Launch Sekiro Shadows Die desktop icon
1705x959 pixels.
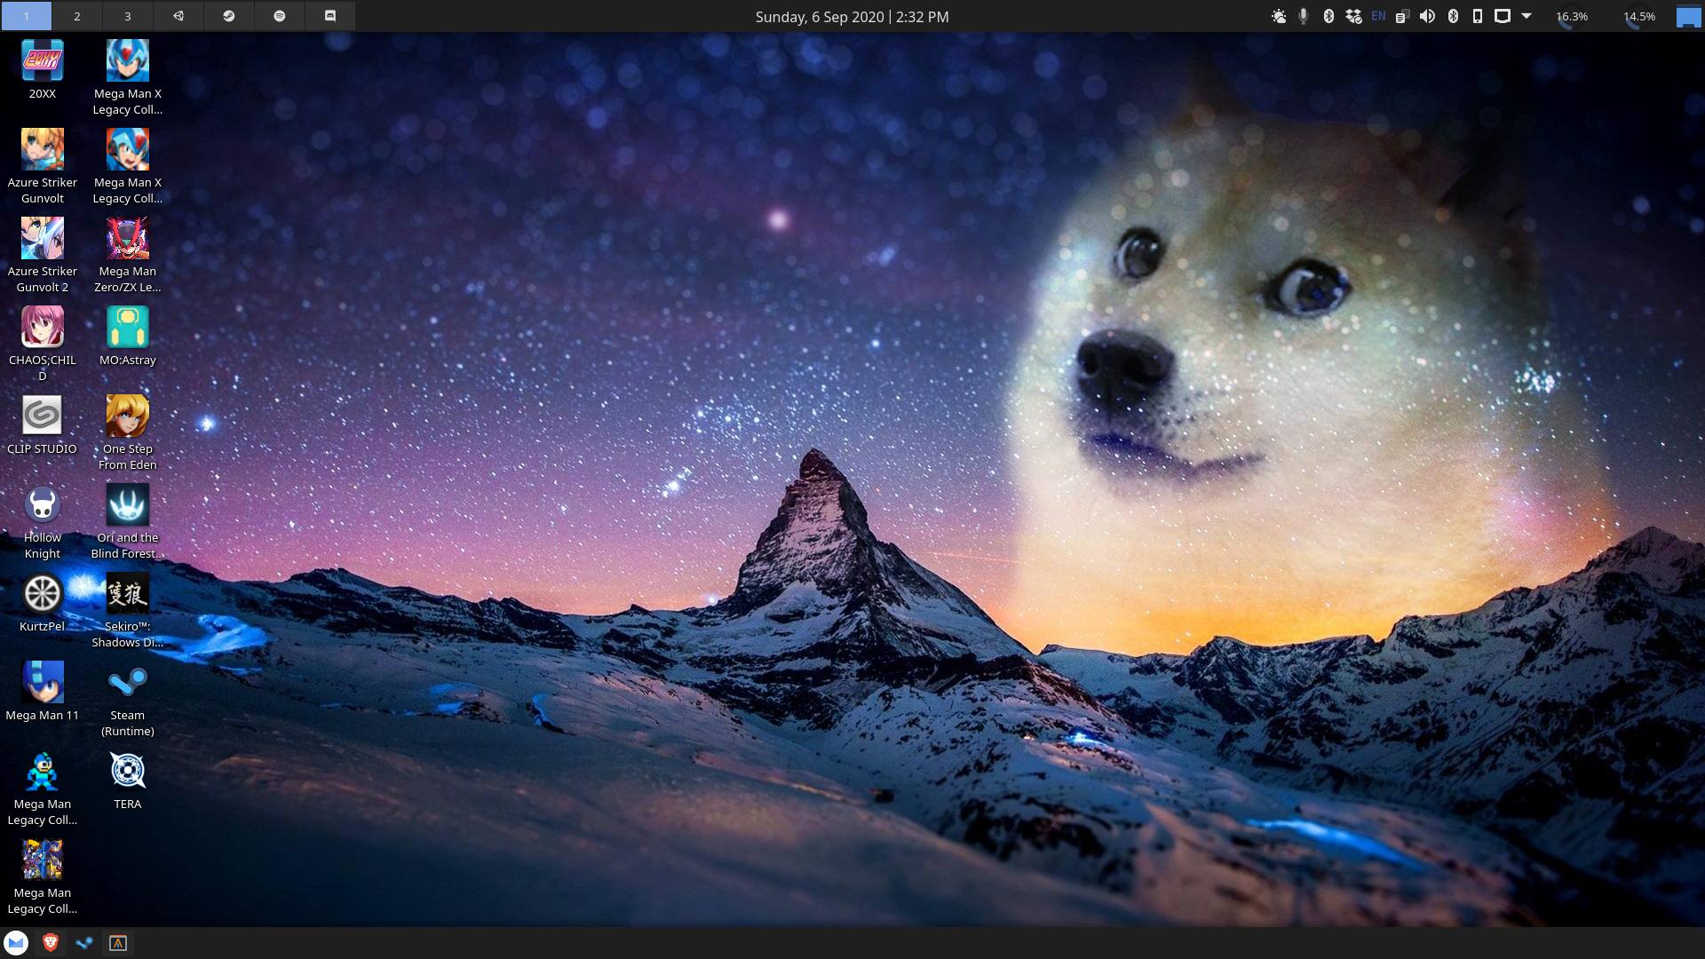click(x=127, y=594)
